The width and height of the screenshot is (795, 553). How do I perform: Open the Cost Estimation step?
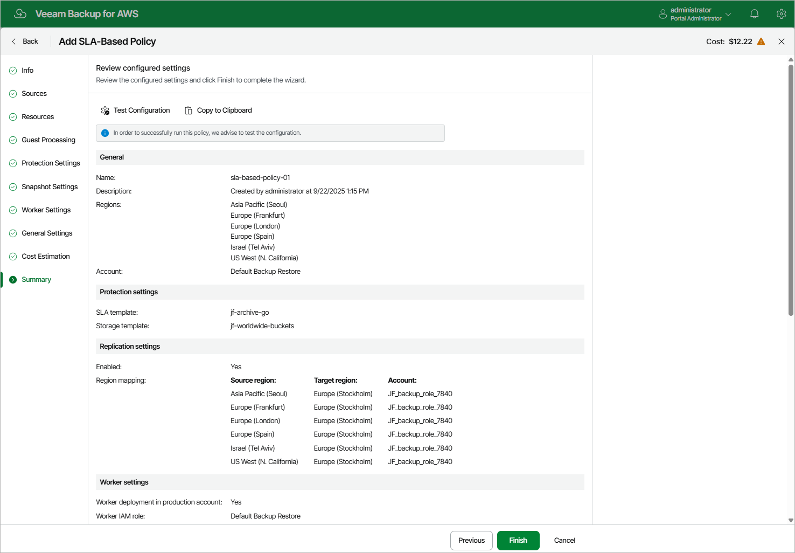click(x=45, y=257)
